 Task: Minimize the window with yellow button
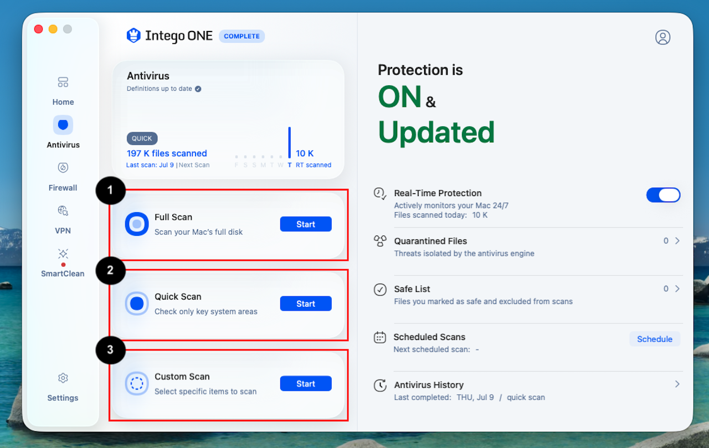point(53,29)
